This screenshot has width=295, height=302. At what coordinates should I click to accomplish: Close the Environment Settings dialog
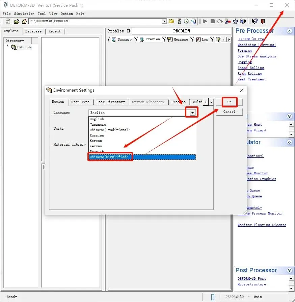pyautogui.click(x=242, y=90)
